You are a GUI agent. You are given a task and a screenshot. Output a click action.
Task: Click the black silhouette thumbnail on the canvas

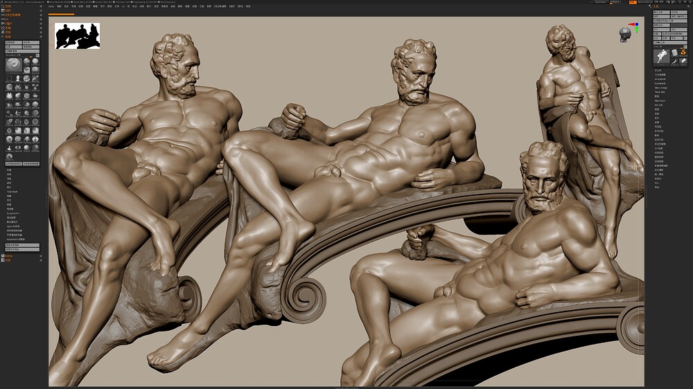pyautogui.click(x=78, y=36)
